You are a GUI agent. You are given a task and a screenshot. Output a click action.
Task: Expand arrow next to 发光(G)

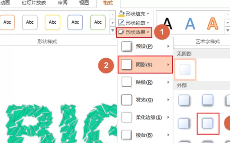click(168, 100)
